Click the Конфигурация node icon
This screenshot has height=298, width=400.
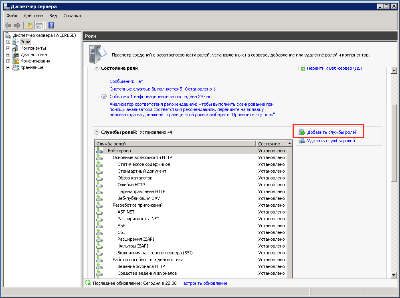pyautogui.click(x=16, y=61)
